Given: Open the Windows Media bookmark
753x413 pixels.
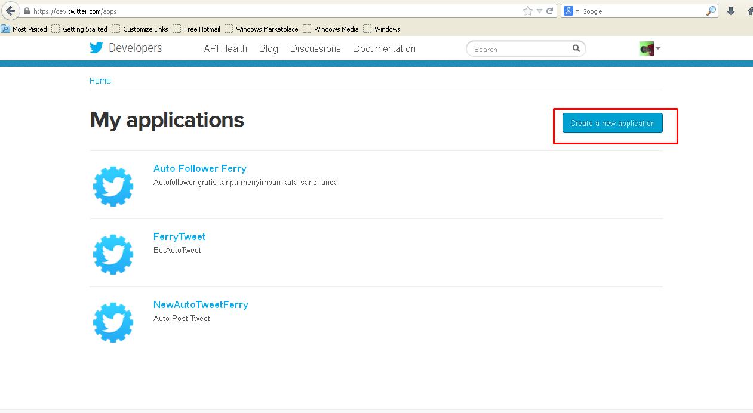Looking at the screenshot, I should click(331, 29).
